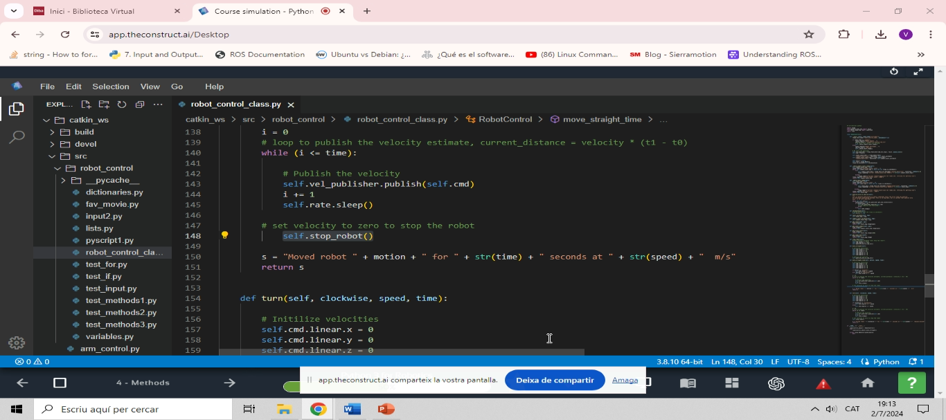Open the notebook book icon in course bar
This screenshot has width=946, height=420.
pyautogui.click(x=688, y=383)
